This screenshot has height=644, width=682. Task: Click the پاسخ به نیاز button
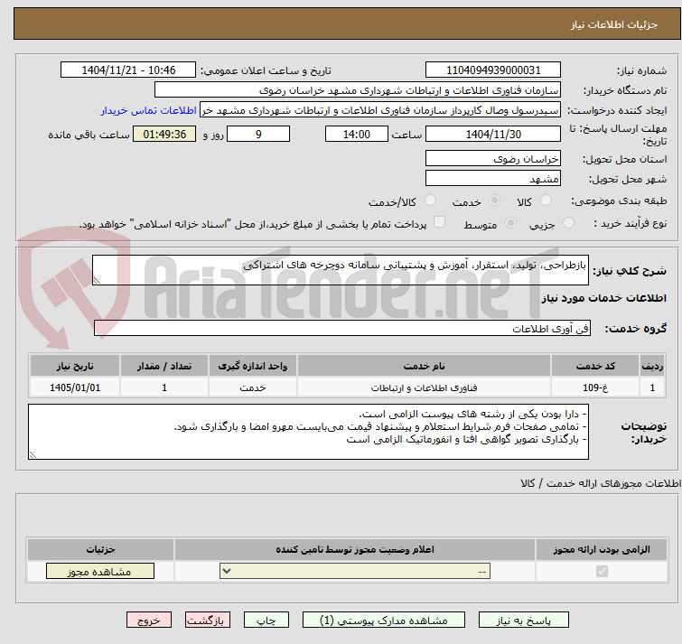(x=524, y=621)
